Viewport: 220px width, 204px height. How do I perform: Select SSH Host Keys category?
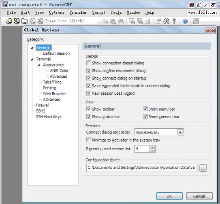tap(49, 117)
